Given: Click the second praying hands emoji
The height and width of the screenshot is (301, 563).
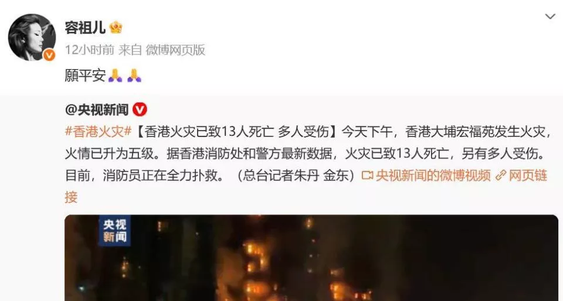Looking at the screenshot, I should pos(134,76).
